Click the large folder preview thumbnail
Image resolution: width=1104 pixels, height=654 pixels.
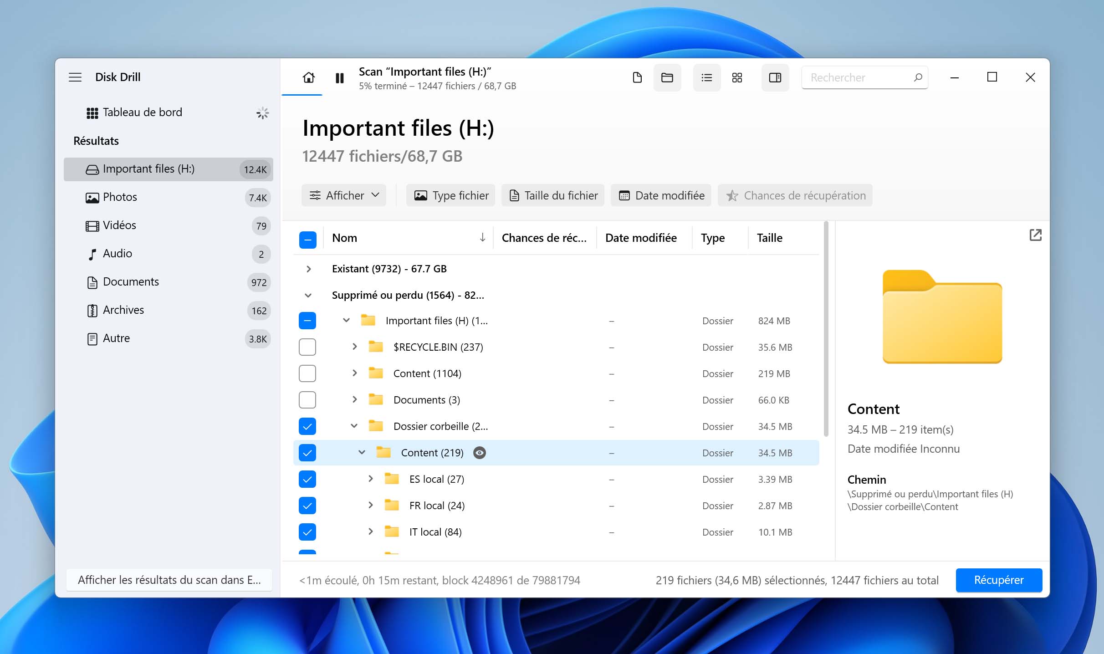(x=942, y=317)
